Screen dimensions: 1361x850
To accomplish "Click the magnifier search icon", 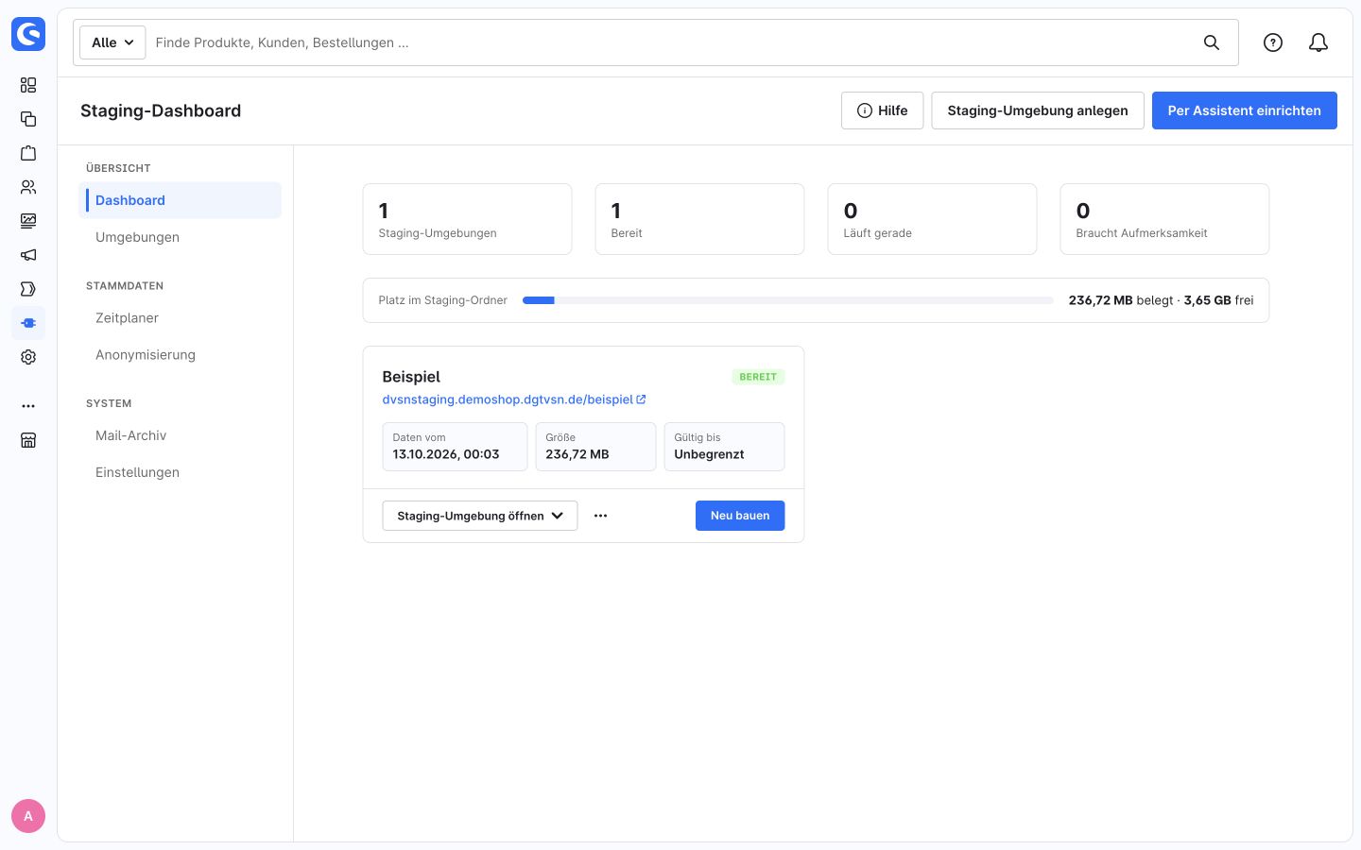I will coord(1212,42).
